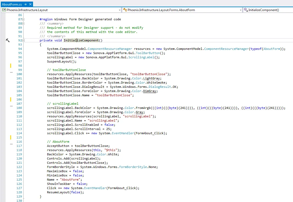
Task: Click 'FormBorderStyle.None' value on line 122
Action: 138,167
